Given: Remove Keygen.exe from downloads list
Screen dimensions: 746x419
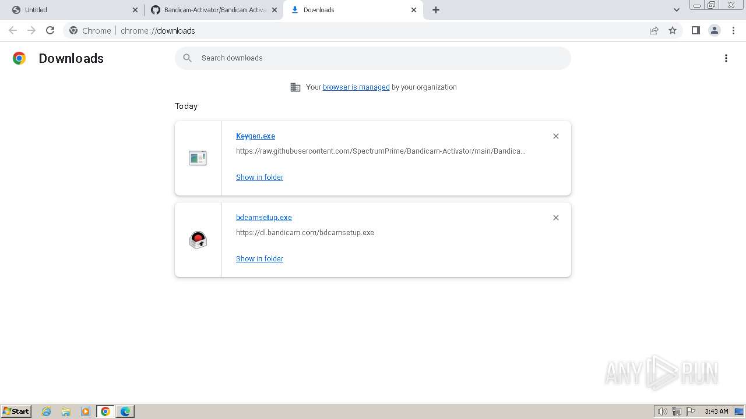Looking at the screenshot, I should tap(556, 136).
